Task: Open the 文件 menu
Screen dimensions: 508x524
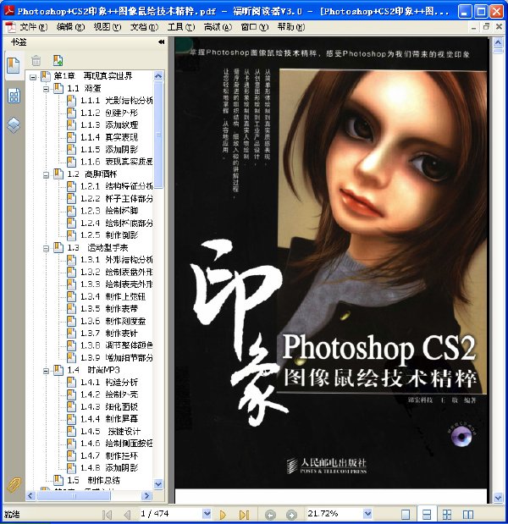Action: point(33,27)
